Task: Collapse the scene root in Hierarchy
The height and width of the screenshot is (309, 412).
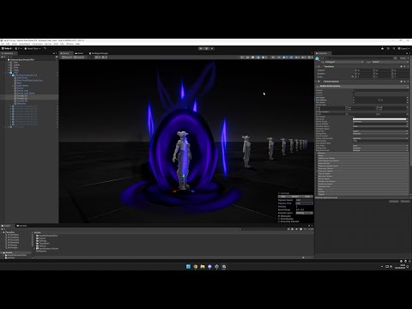Action: pyautogui.click(x=6, y=60)
